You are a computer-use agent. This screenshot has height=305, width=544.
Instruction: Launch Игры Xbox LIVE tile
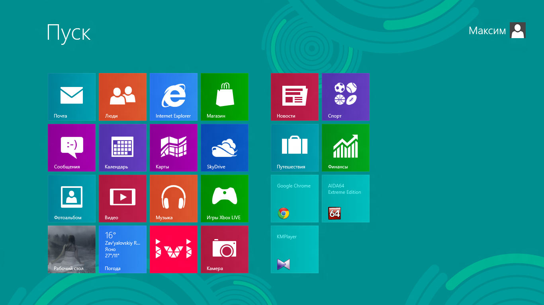click(x=225, y=198)
